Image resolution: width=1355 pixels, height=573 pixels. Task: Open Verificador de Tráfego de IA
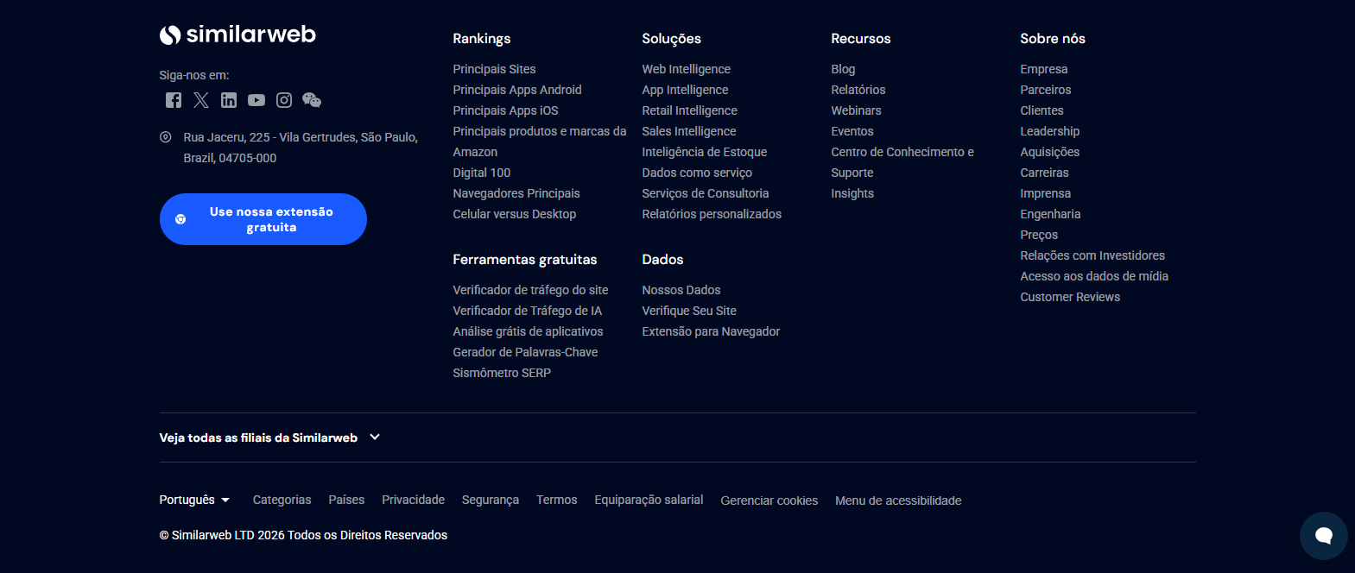click(528, 311)
